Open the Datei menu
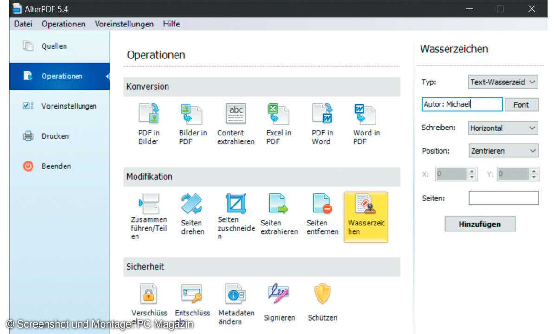 coord(23,24)
